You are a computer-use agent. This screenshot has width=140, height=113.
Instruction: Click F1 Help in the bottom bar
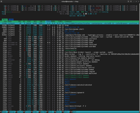tap(4, 112)
